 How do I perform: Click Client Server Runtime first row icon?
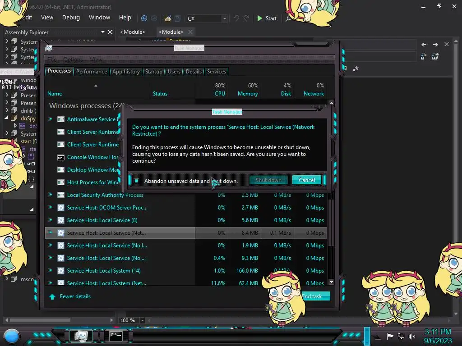tap(61, 132)
